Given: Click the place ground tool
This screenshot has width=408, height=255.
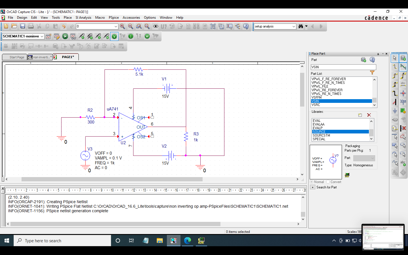Looking at the screenshot, I should tap(395, 111).
